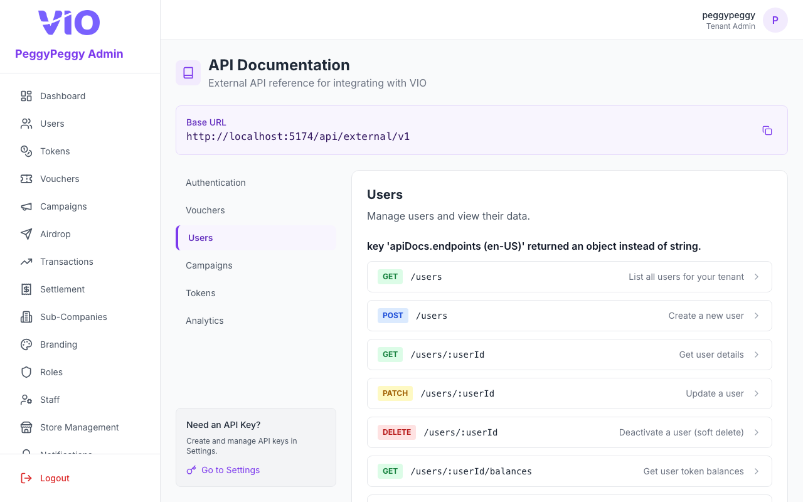Expand the PATCH /users/:userId chevron

tap(757, 393)
